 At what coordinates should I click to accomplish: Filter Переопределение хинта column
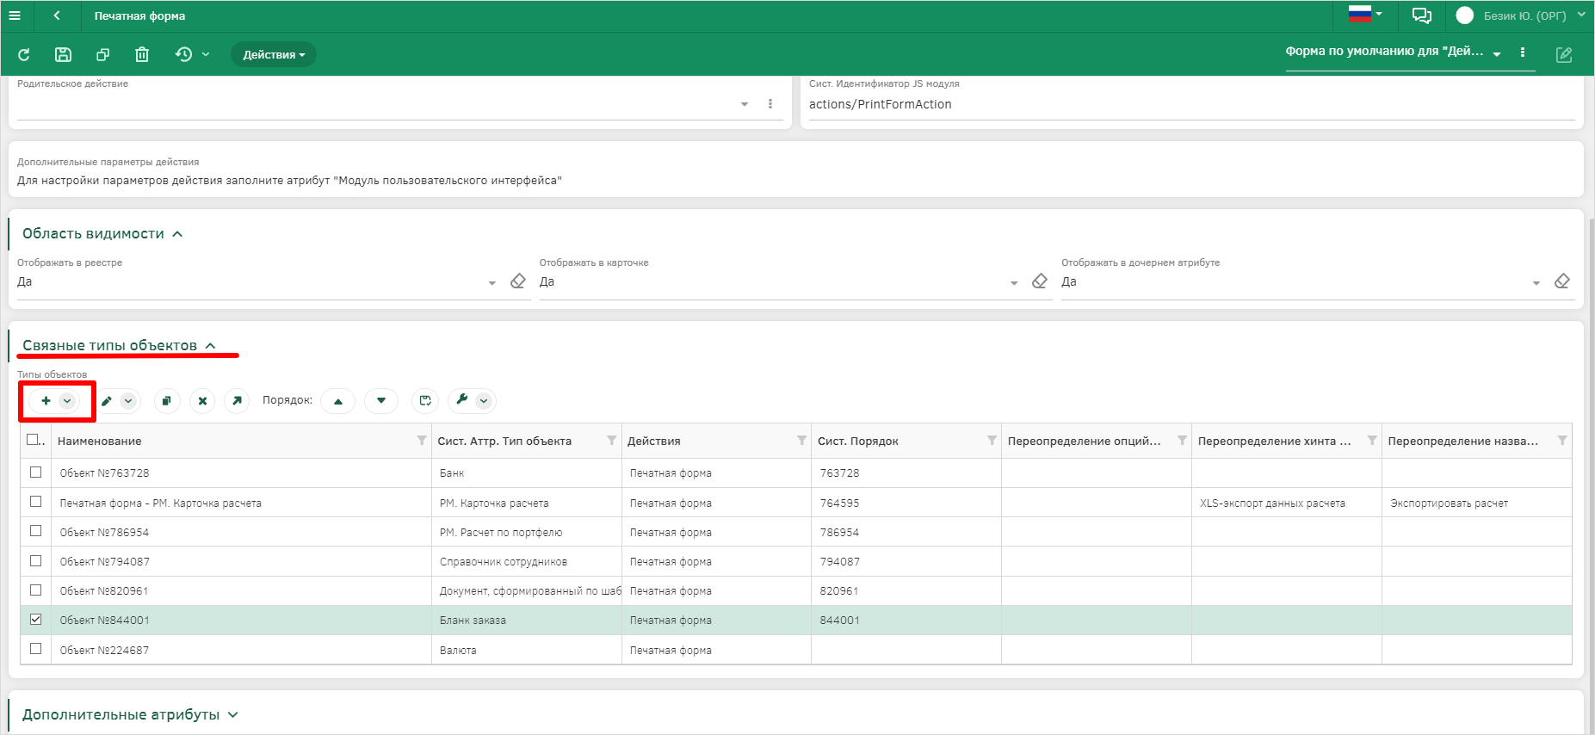(1372, 441)
